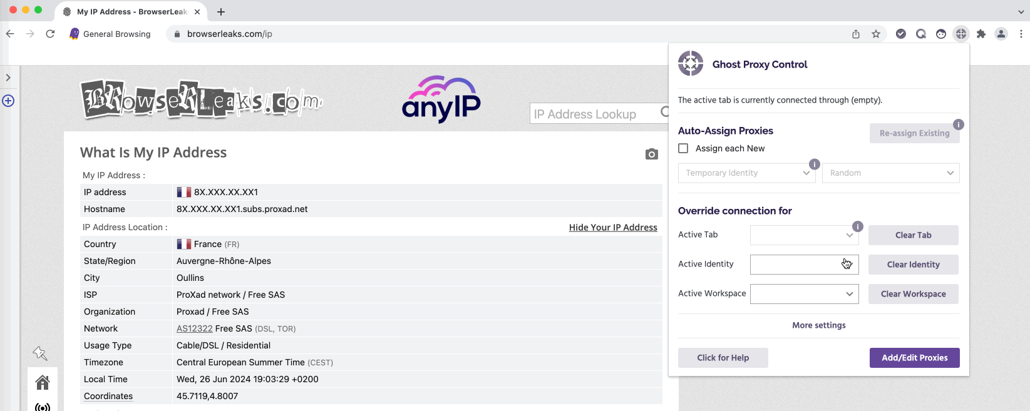Click the Ghost Proxy Control logo
Screen dimensions: 1030x411
(691, 63)
